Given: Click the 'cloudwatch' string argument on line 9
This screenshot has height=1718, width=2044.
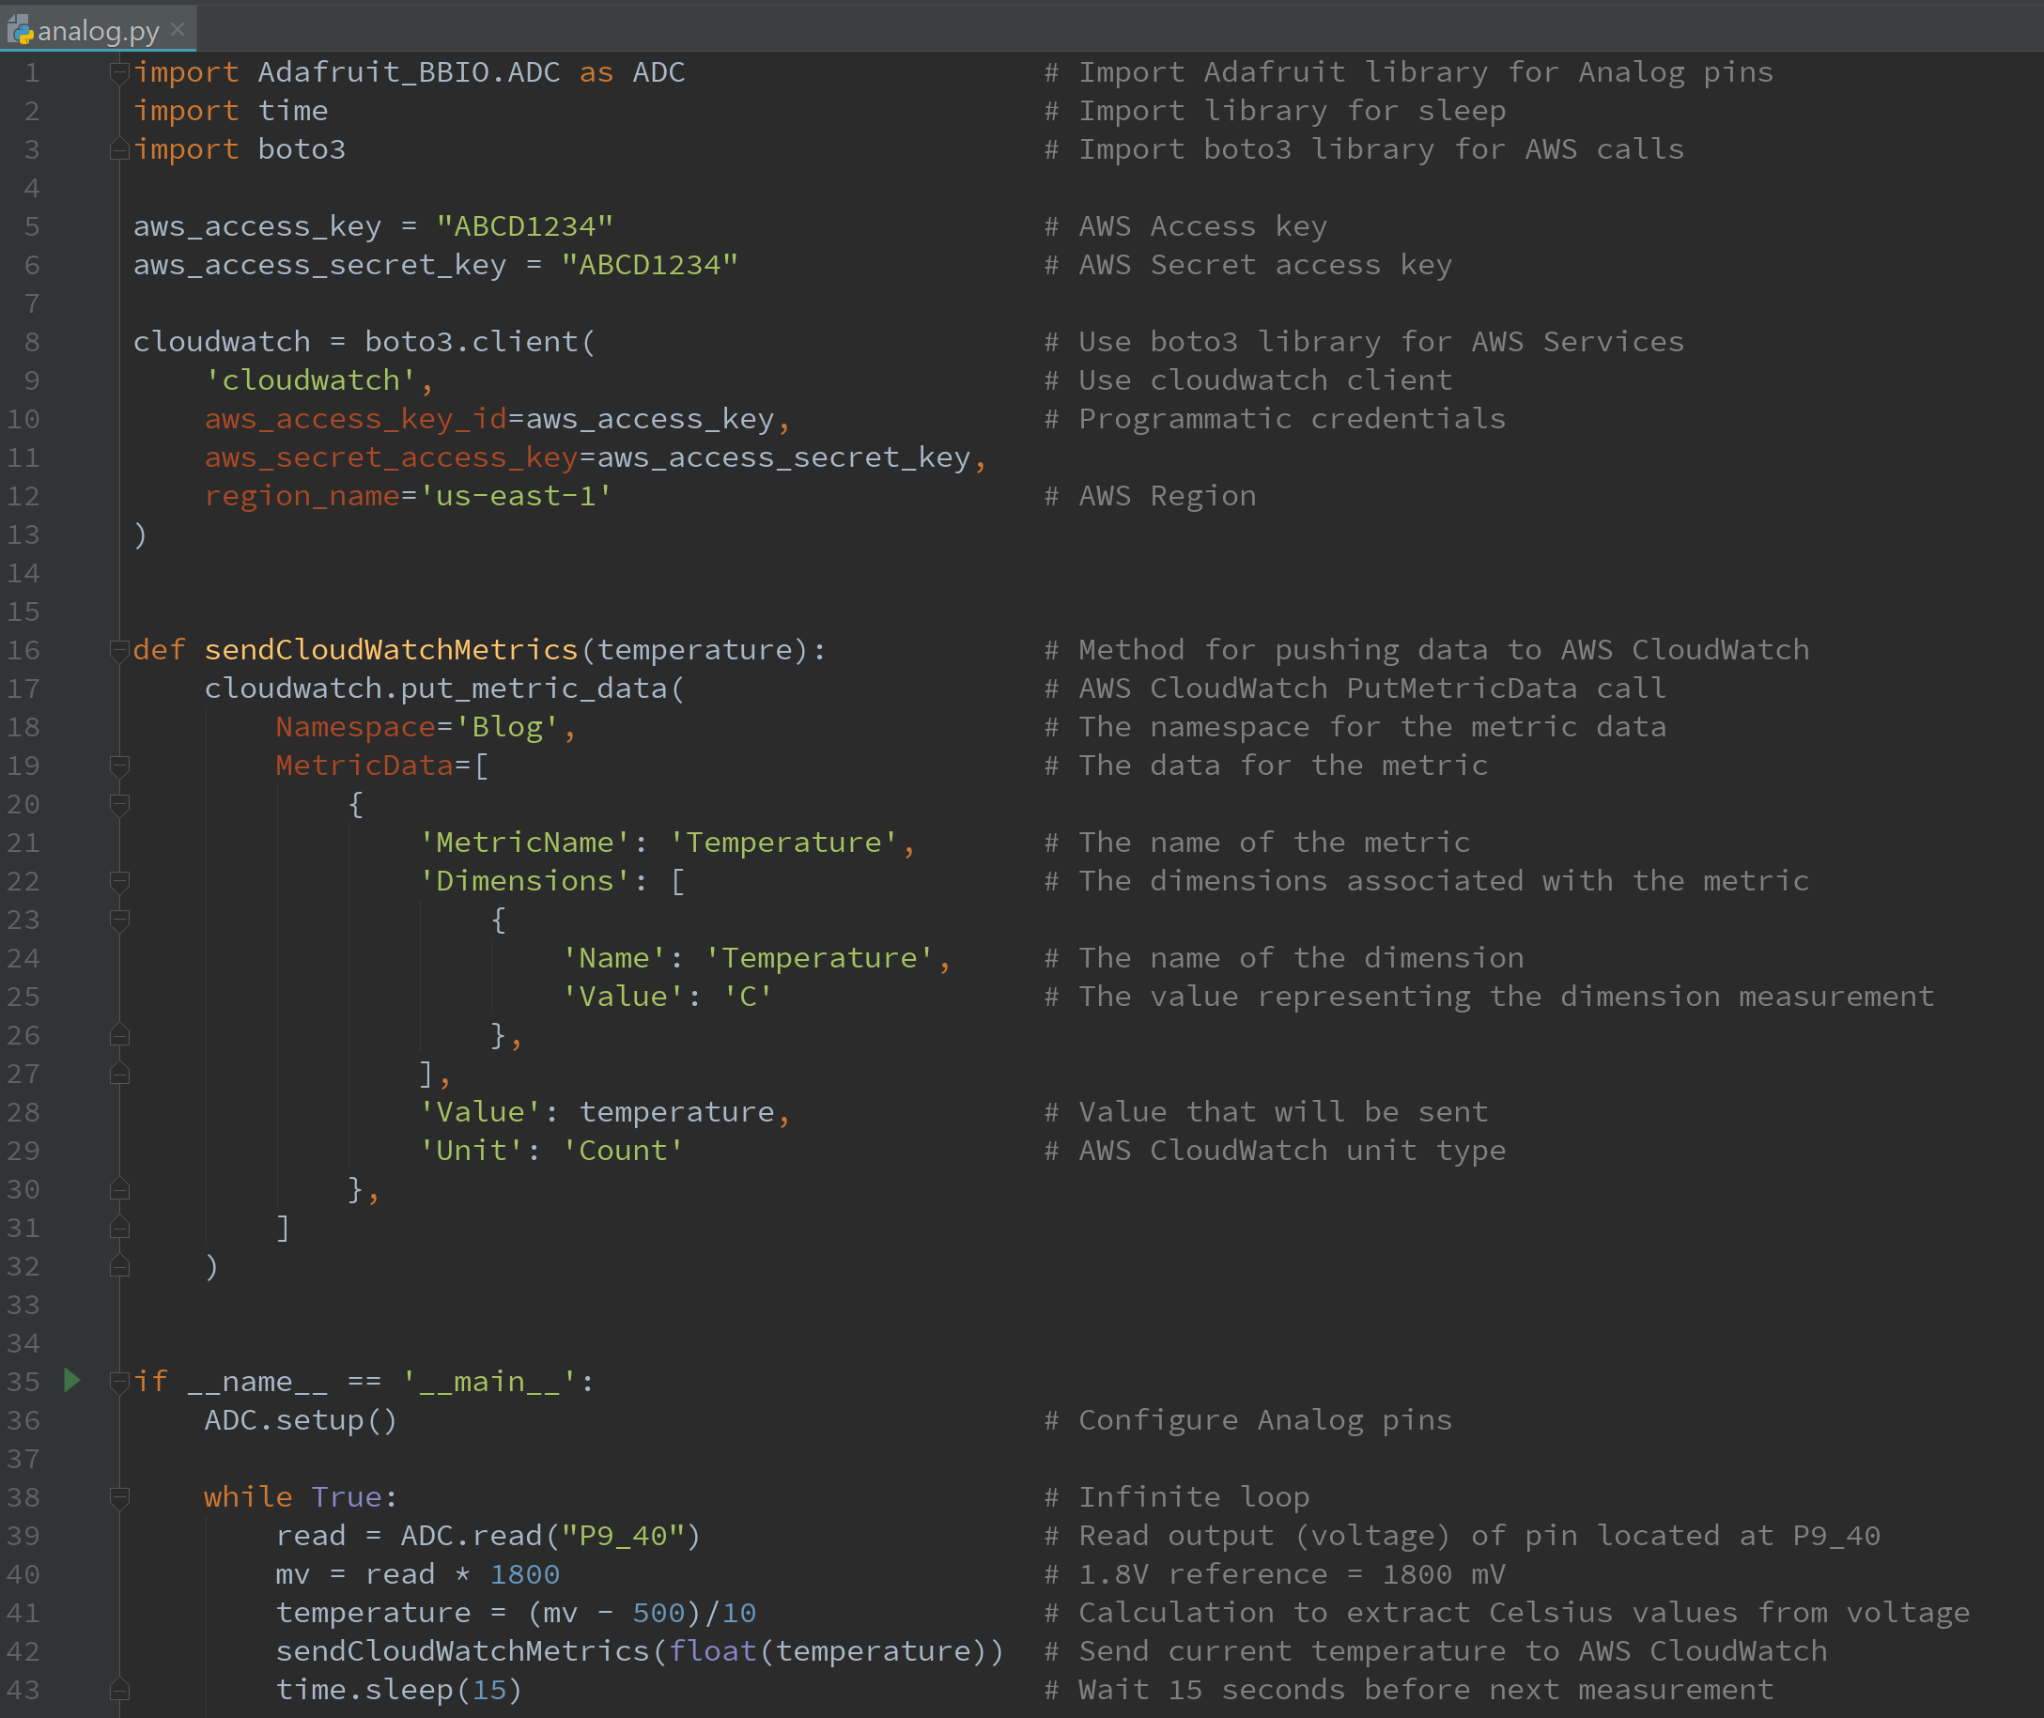Looking at the screenshot, I should tap(311, 379).
